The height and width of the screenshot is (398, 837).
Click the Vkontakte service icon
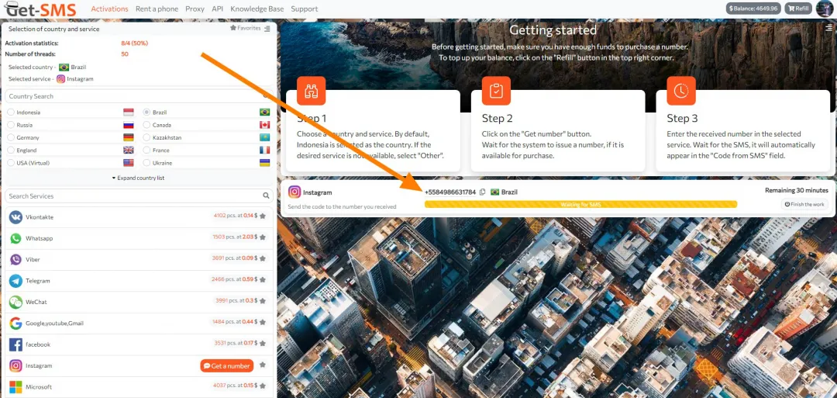pos(15,217)
